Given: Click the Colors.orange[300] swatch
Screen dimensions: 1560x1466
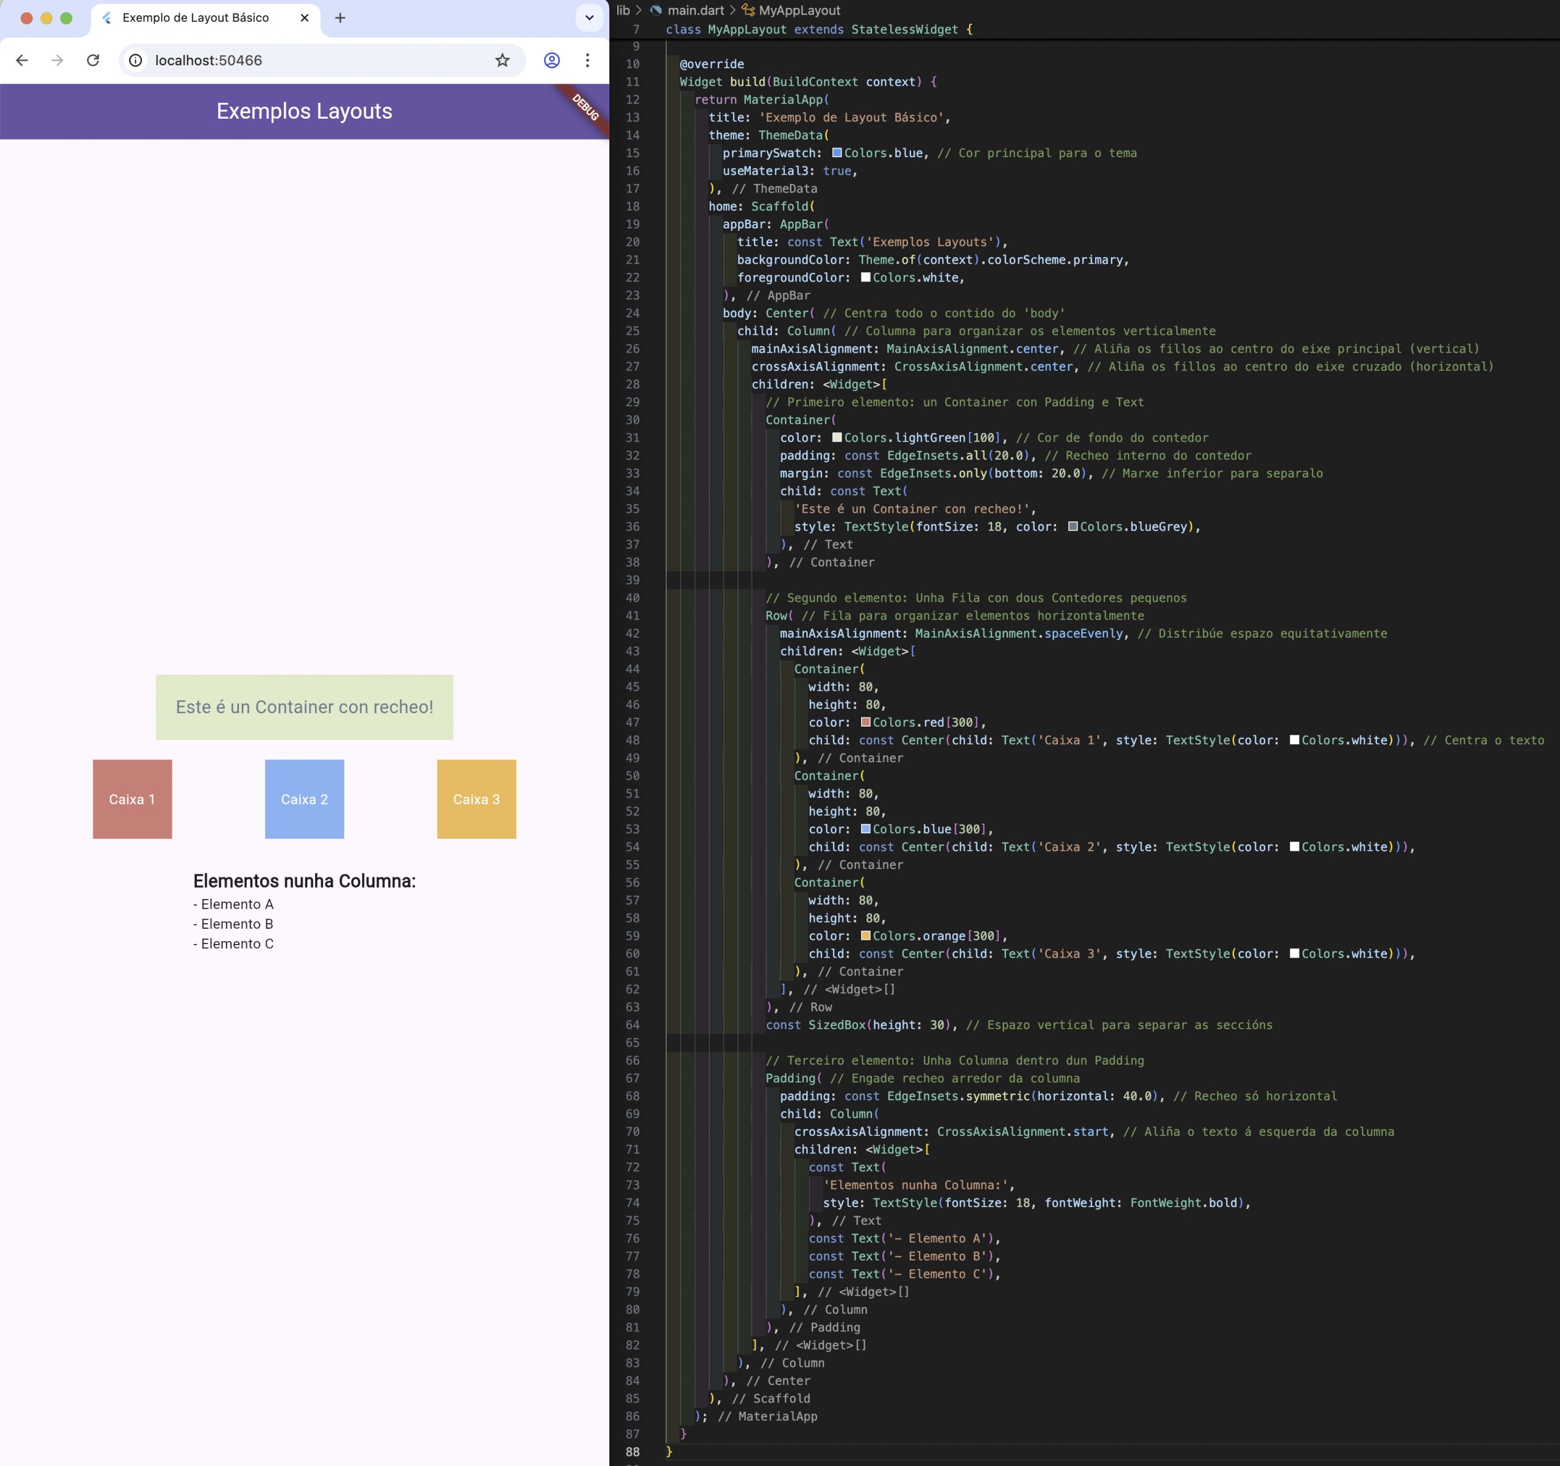Looking at the screenshot, I should coord(865,936).
